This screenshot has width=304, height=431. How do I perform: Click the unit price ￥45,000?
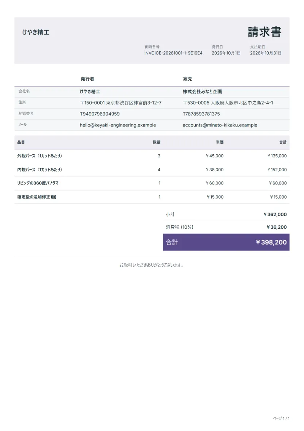click(215, 156)
